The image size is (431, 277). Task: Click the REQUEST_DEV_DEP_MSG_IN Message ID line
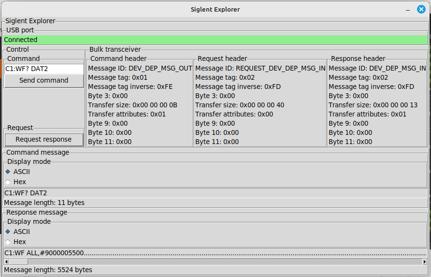[x=260, y=68]
